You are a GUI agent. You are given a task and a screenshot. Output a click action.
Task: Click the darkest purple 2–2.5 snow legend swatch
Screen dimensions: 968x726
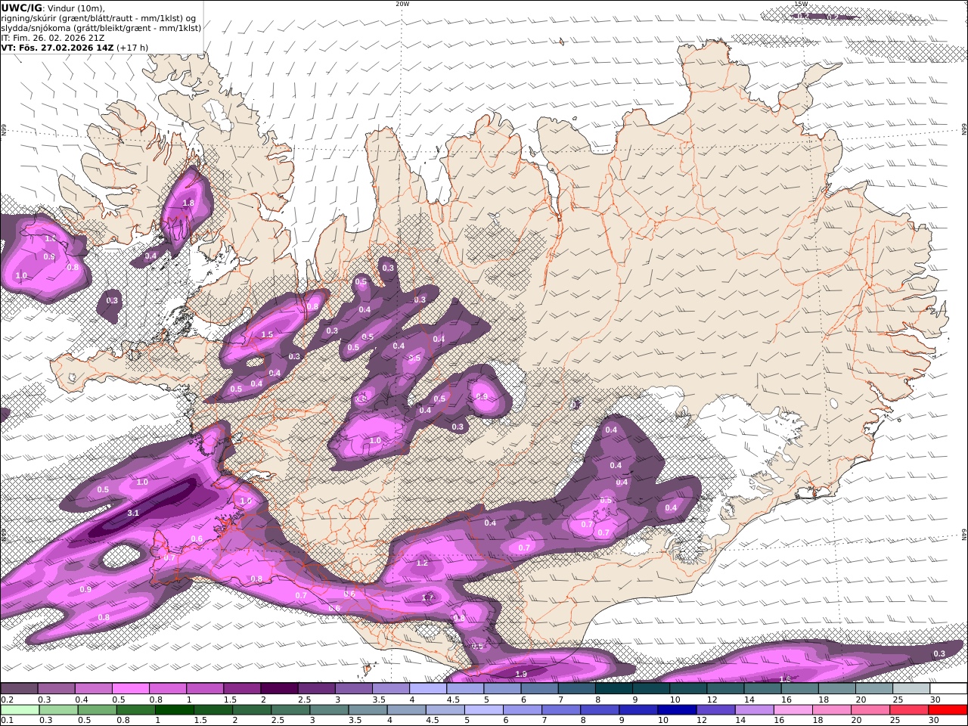click(279, 689)
